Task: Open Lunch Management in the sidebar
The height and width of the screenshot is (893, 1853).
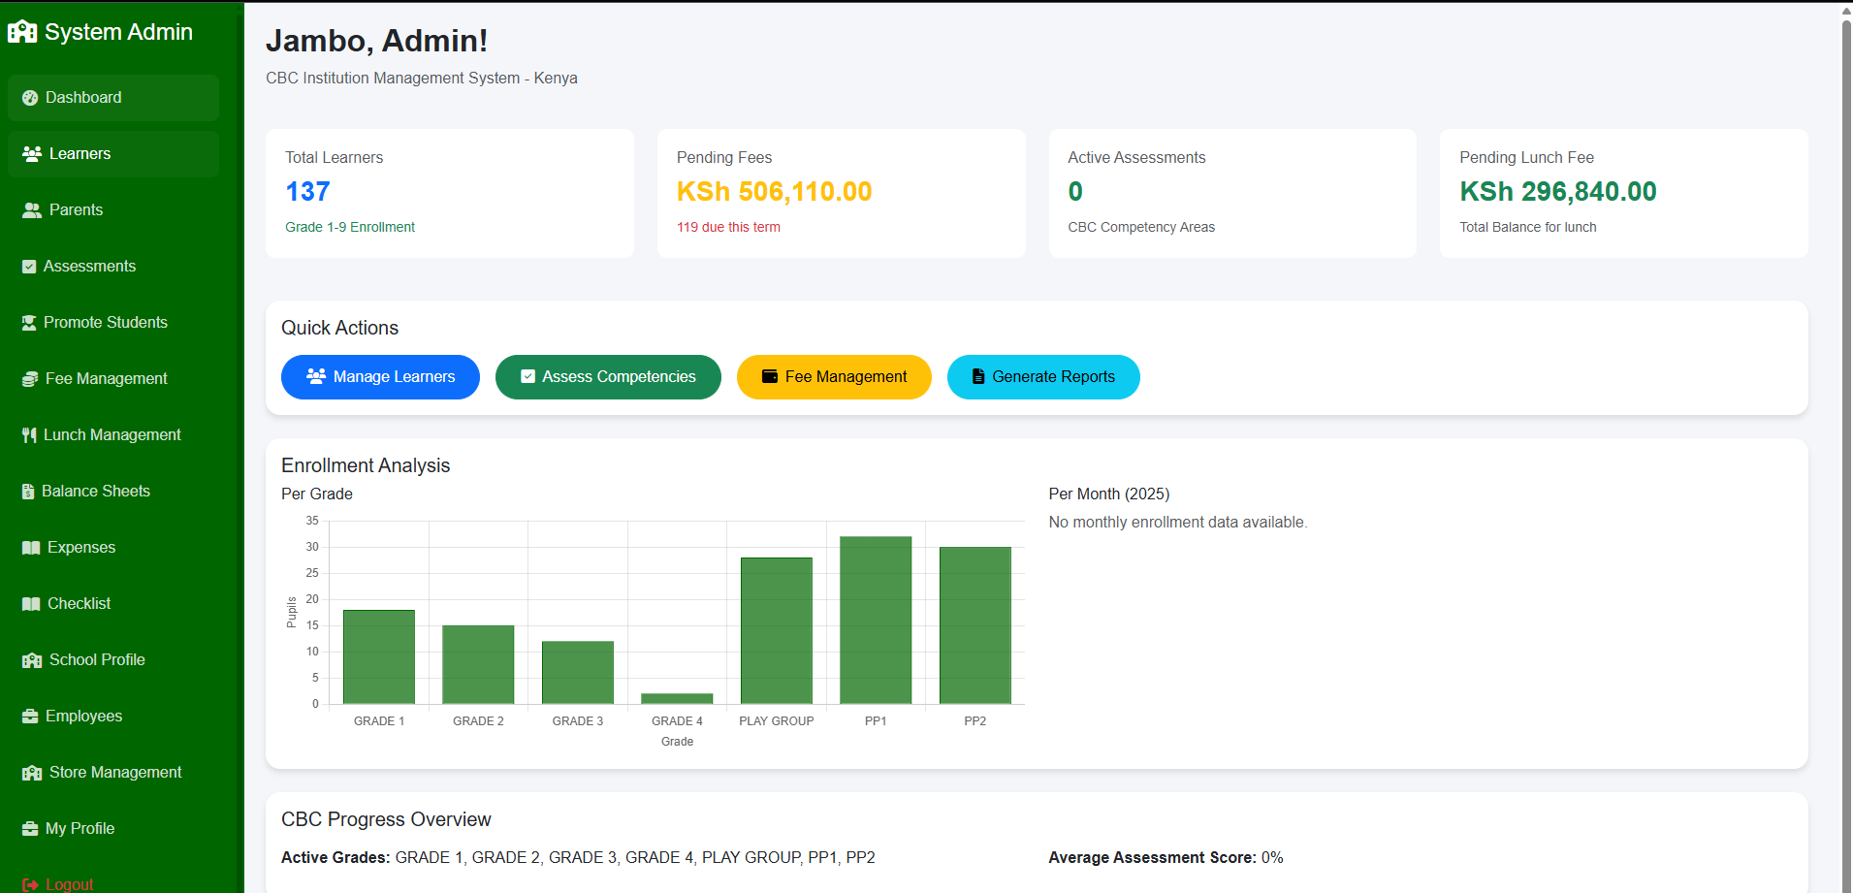Action: pyautogui.click(x=113, y=435)
